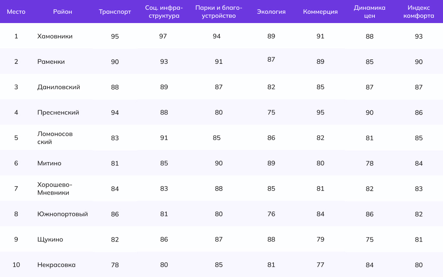This screenshot has width=443, height=277.
Task: Select the Коммерция column header
Action: click(320, 12)
